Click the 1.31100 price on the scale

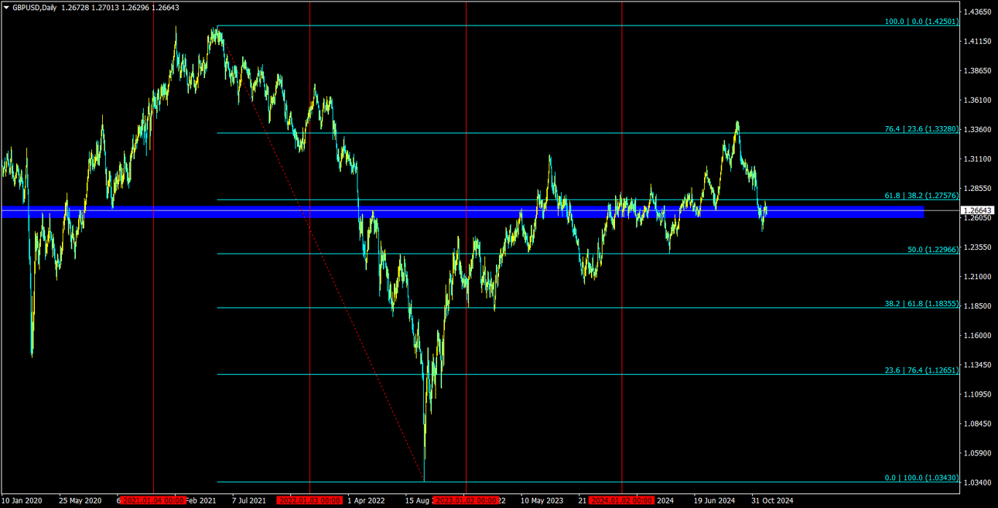978,159
